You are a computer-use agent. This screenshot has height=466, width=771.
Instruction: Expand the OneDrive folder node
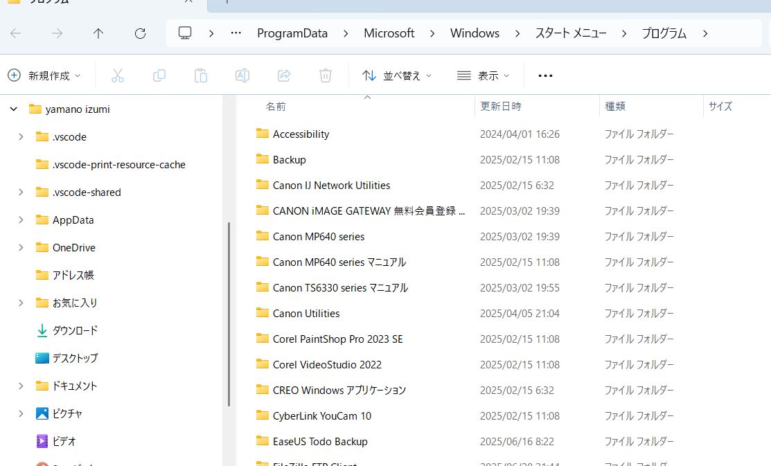tap(21, 247)
